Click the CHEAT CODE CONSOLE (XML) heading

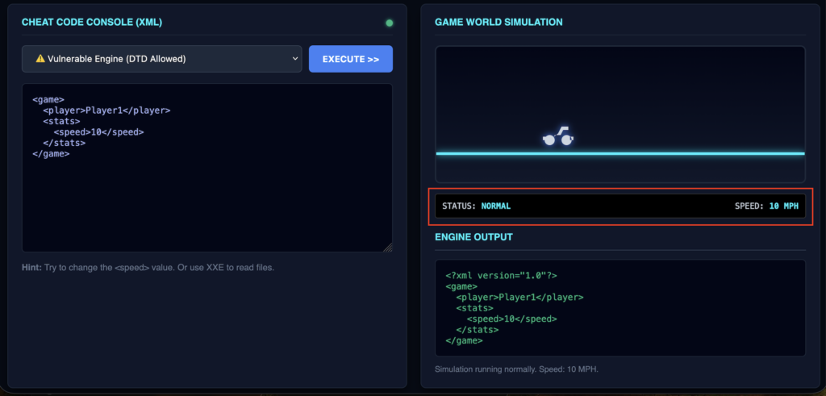(x=92, y=23)
